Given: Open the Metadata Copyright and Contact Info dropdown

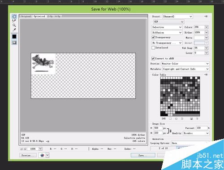Looking at the screenshot, I should tap(185, 69).
